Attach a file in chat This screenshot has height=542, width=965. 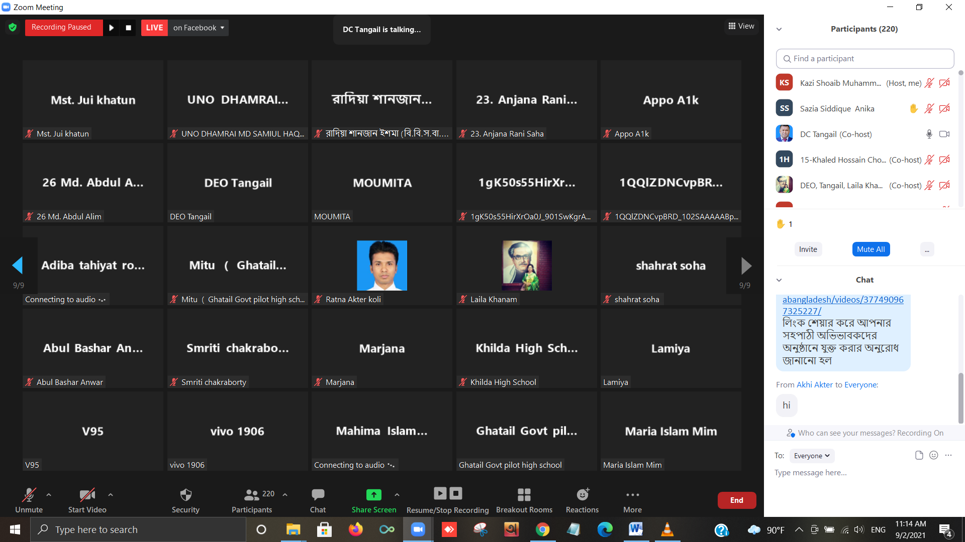(x=919, y=455)
